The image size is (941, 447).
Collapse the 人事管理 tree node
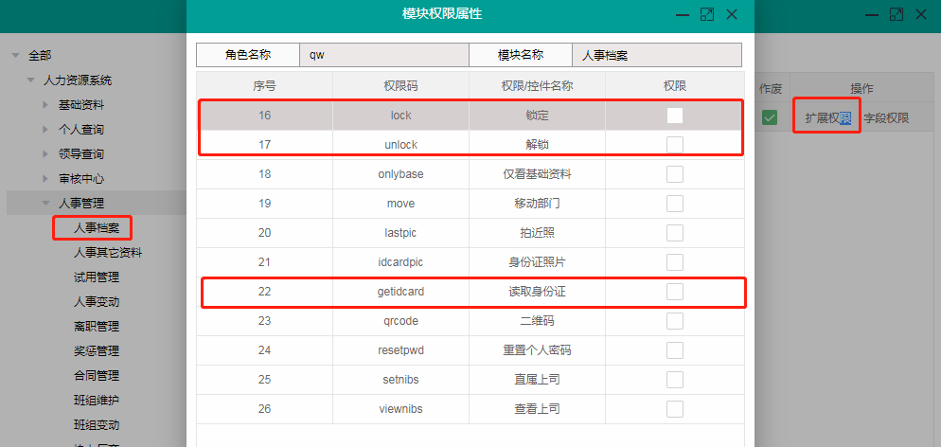[x=44, y=203]
